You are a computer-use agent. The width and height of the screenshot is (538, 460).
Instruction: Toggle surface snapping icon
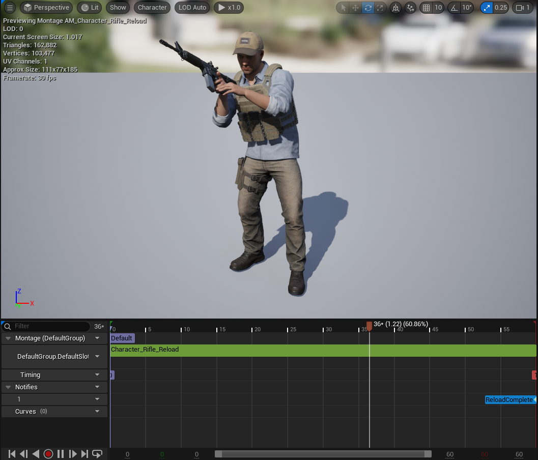[x=410, y=8]
